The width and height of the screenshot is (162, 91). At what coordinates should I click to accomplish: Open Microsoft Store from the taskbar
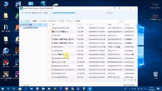(x=20, y=89)
